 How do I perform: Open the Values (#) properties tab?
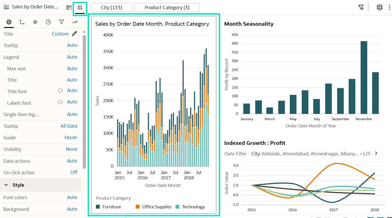click(35, 22)
